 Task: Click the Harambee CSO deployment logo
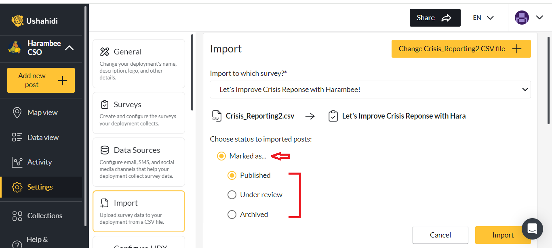point(15,48)
